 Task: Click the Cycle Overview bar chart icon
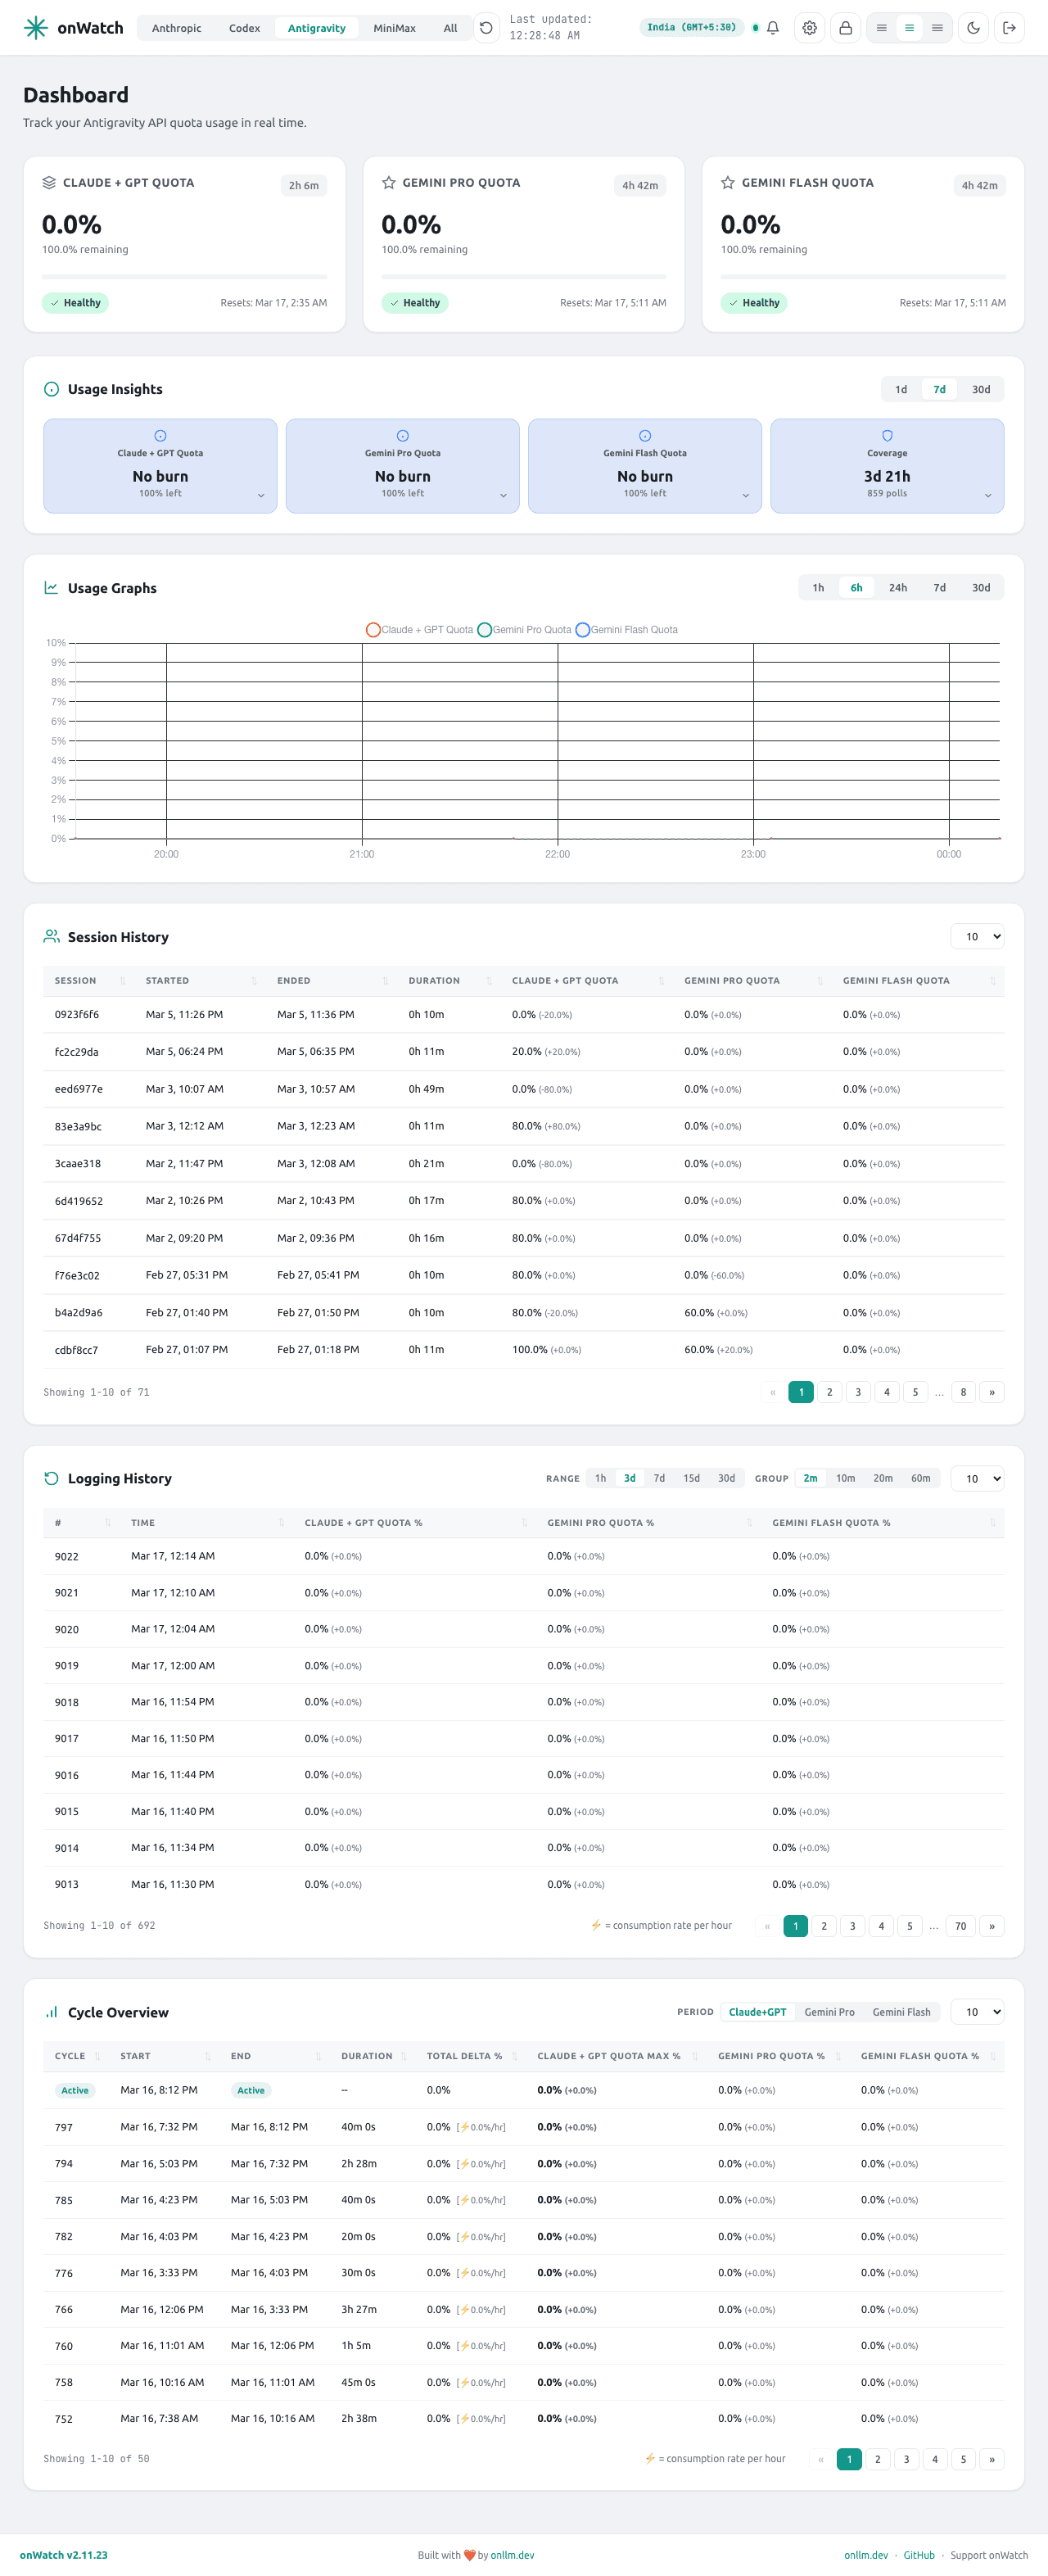point(52,2012)
